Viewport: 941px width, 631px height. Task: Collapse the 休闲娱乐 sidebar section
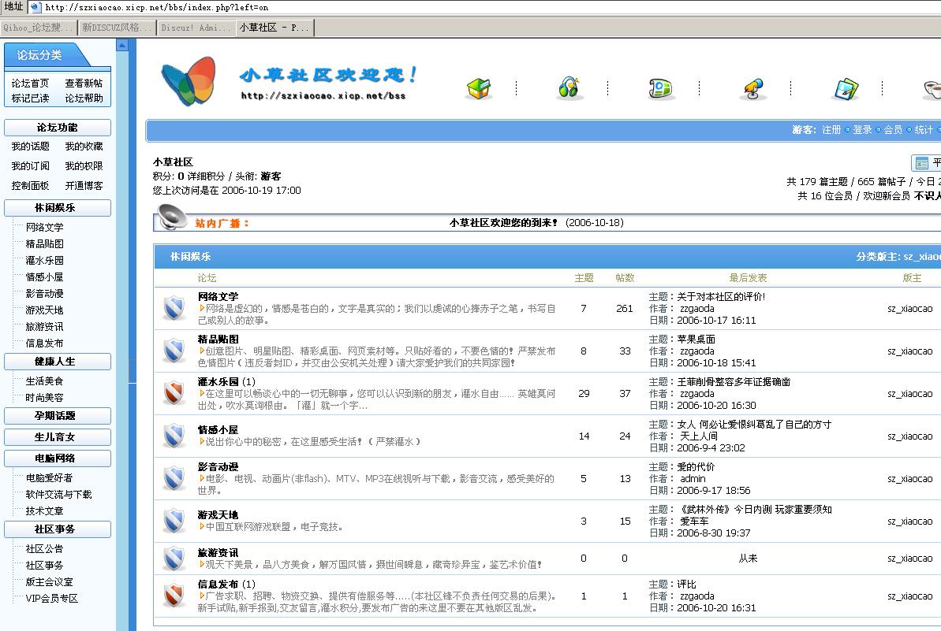58,208
